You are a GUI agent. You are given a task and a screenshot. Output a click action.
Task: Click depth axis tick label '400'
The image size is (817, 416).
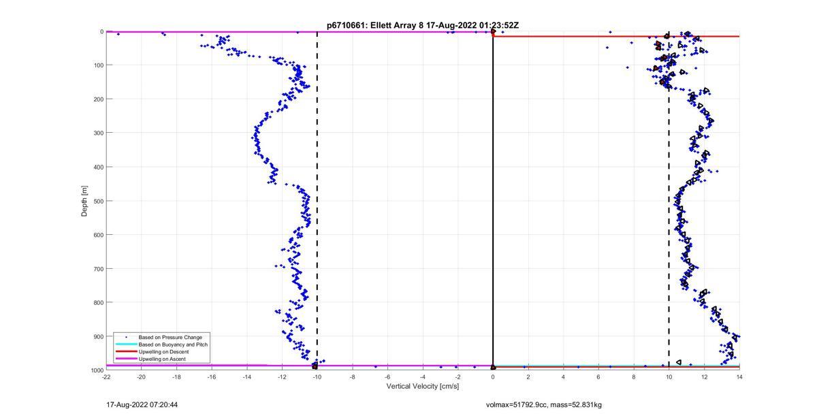(98, 167)
